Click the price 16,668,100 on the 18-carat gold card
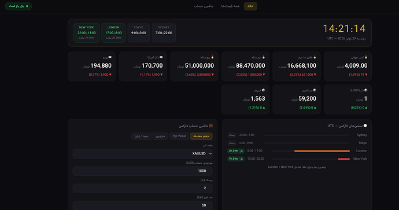This screenshot has width=399, height=210. (302, 66)
